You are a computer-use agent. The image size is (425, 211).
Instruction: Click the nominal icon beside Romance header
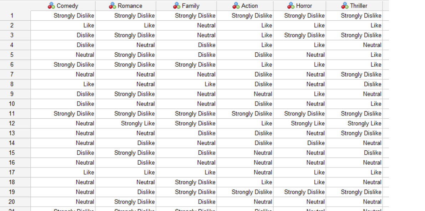(112, 6)
